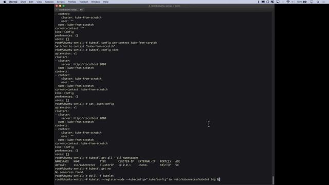Open the Notification Center icon

[x=324, y=2]
